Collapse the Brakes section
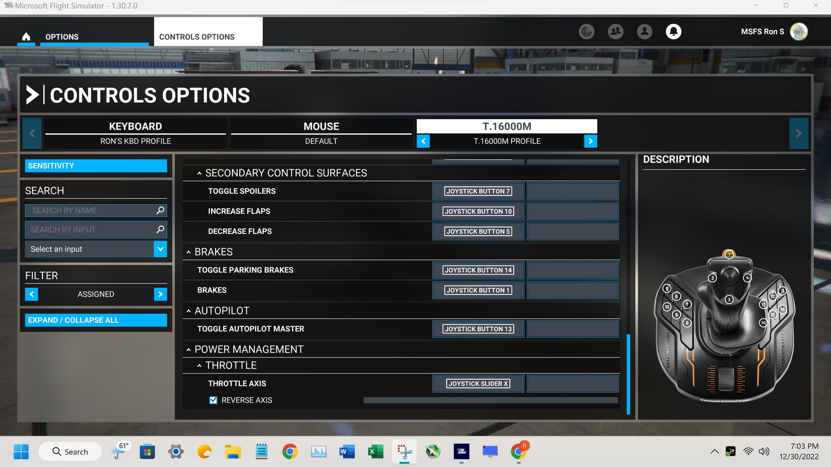The width and height of the screenshot is (831, 467). pyautogui.click(x=188, y=252)
